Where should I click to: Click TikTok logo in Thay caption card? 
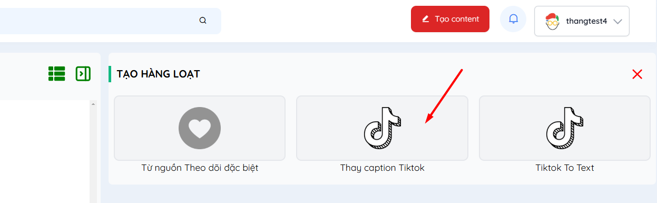tap(382, 128)
